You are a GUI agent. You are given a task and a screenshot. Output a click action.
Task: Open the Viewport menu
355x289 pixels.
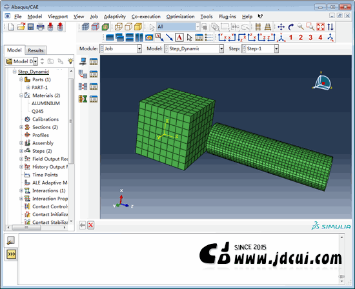point(57,17)
